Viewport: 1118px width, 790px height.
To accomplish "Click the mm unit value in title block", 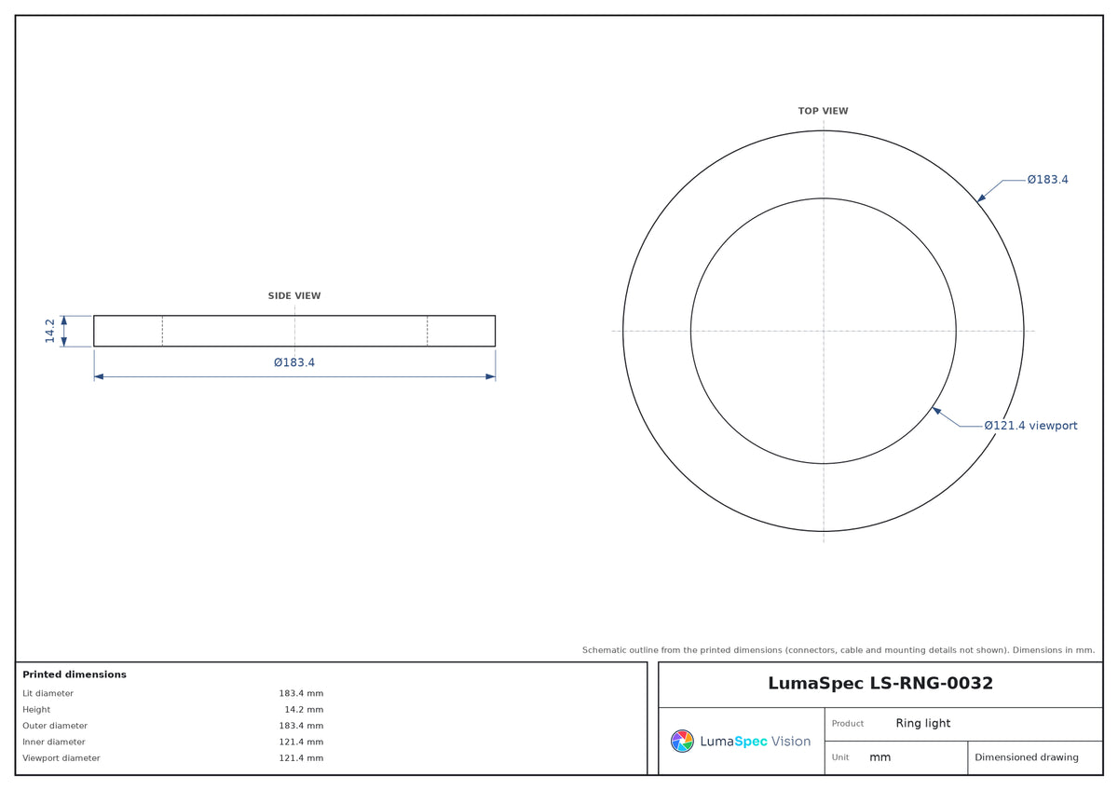I will coord(880,757).
